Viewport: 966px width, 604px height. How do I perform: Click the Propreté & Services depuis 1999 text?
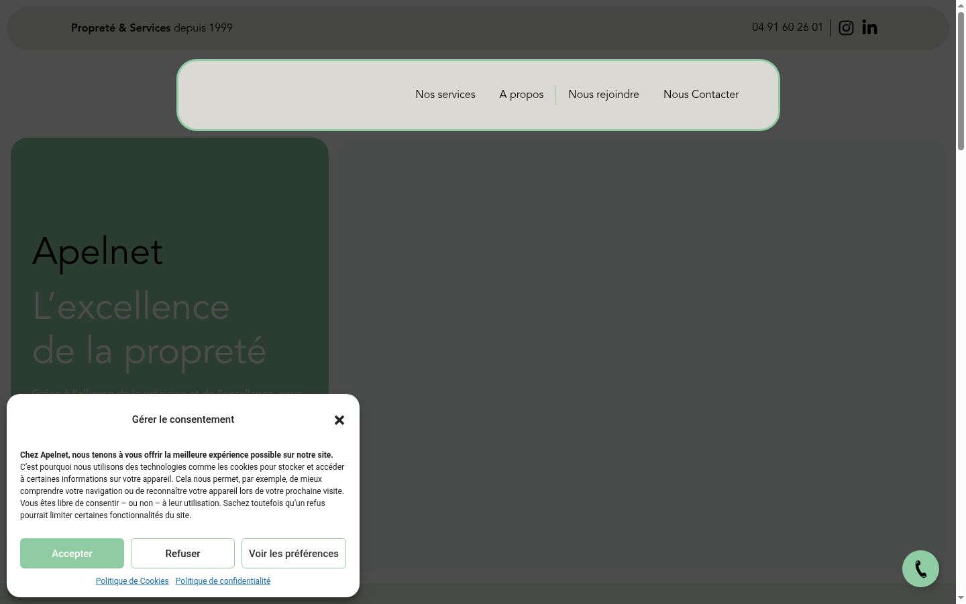pos(152,28)
